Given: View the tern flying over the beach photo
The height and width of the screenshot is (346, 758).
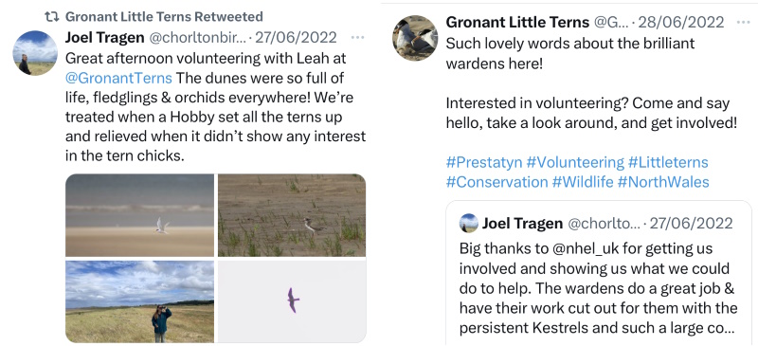Looking at the screenshot, I should [139, 215].
